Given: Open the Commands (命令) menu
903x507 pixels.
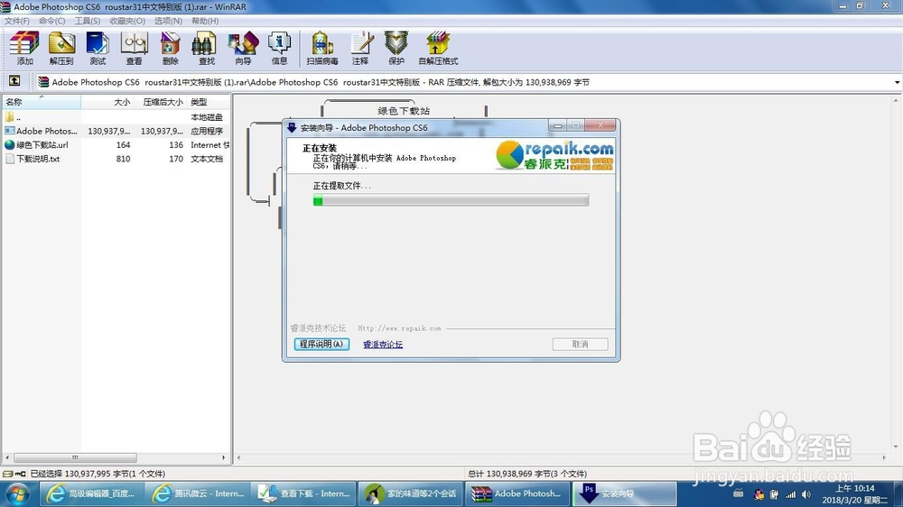Looking at the screenshot, I should [51, 21].
